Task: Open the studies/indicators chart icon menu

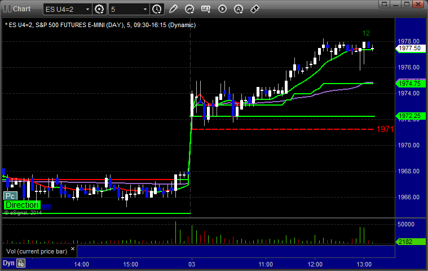Action: (x=189, y=9)
